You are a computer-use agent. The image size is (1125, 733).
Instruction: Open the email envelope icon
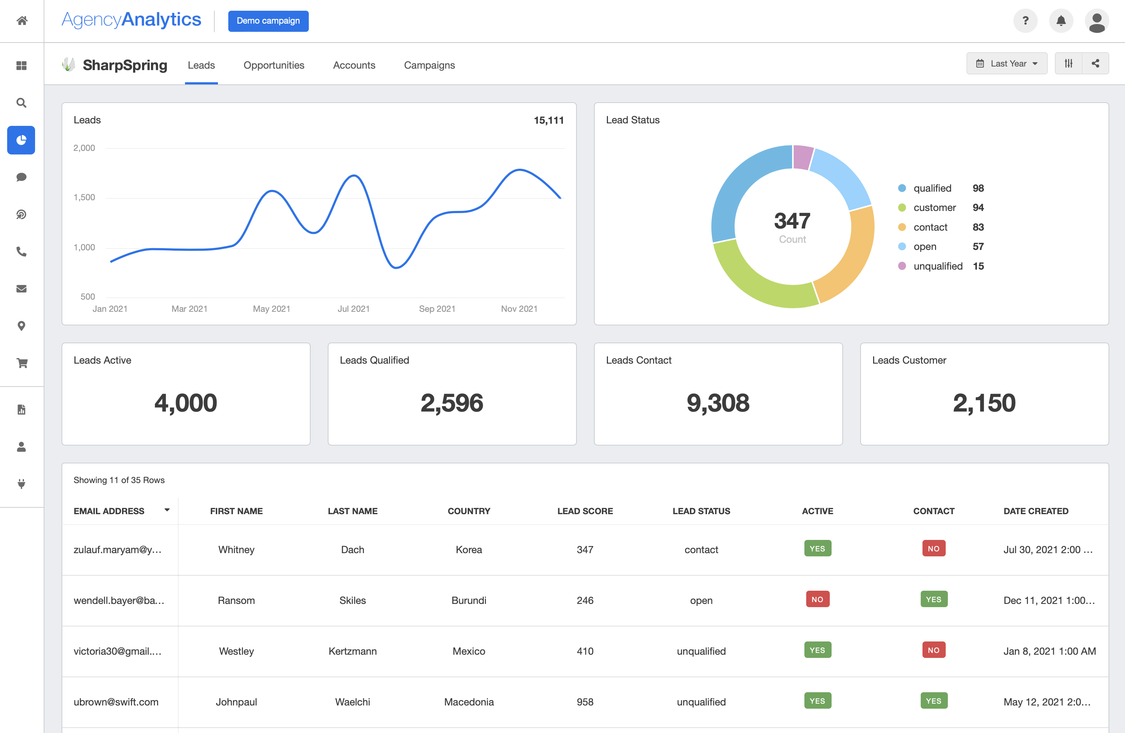tap(21, 289)
